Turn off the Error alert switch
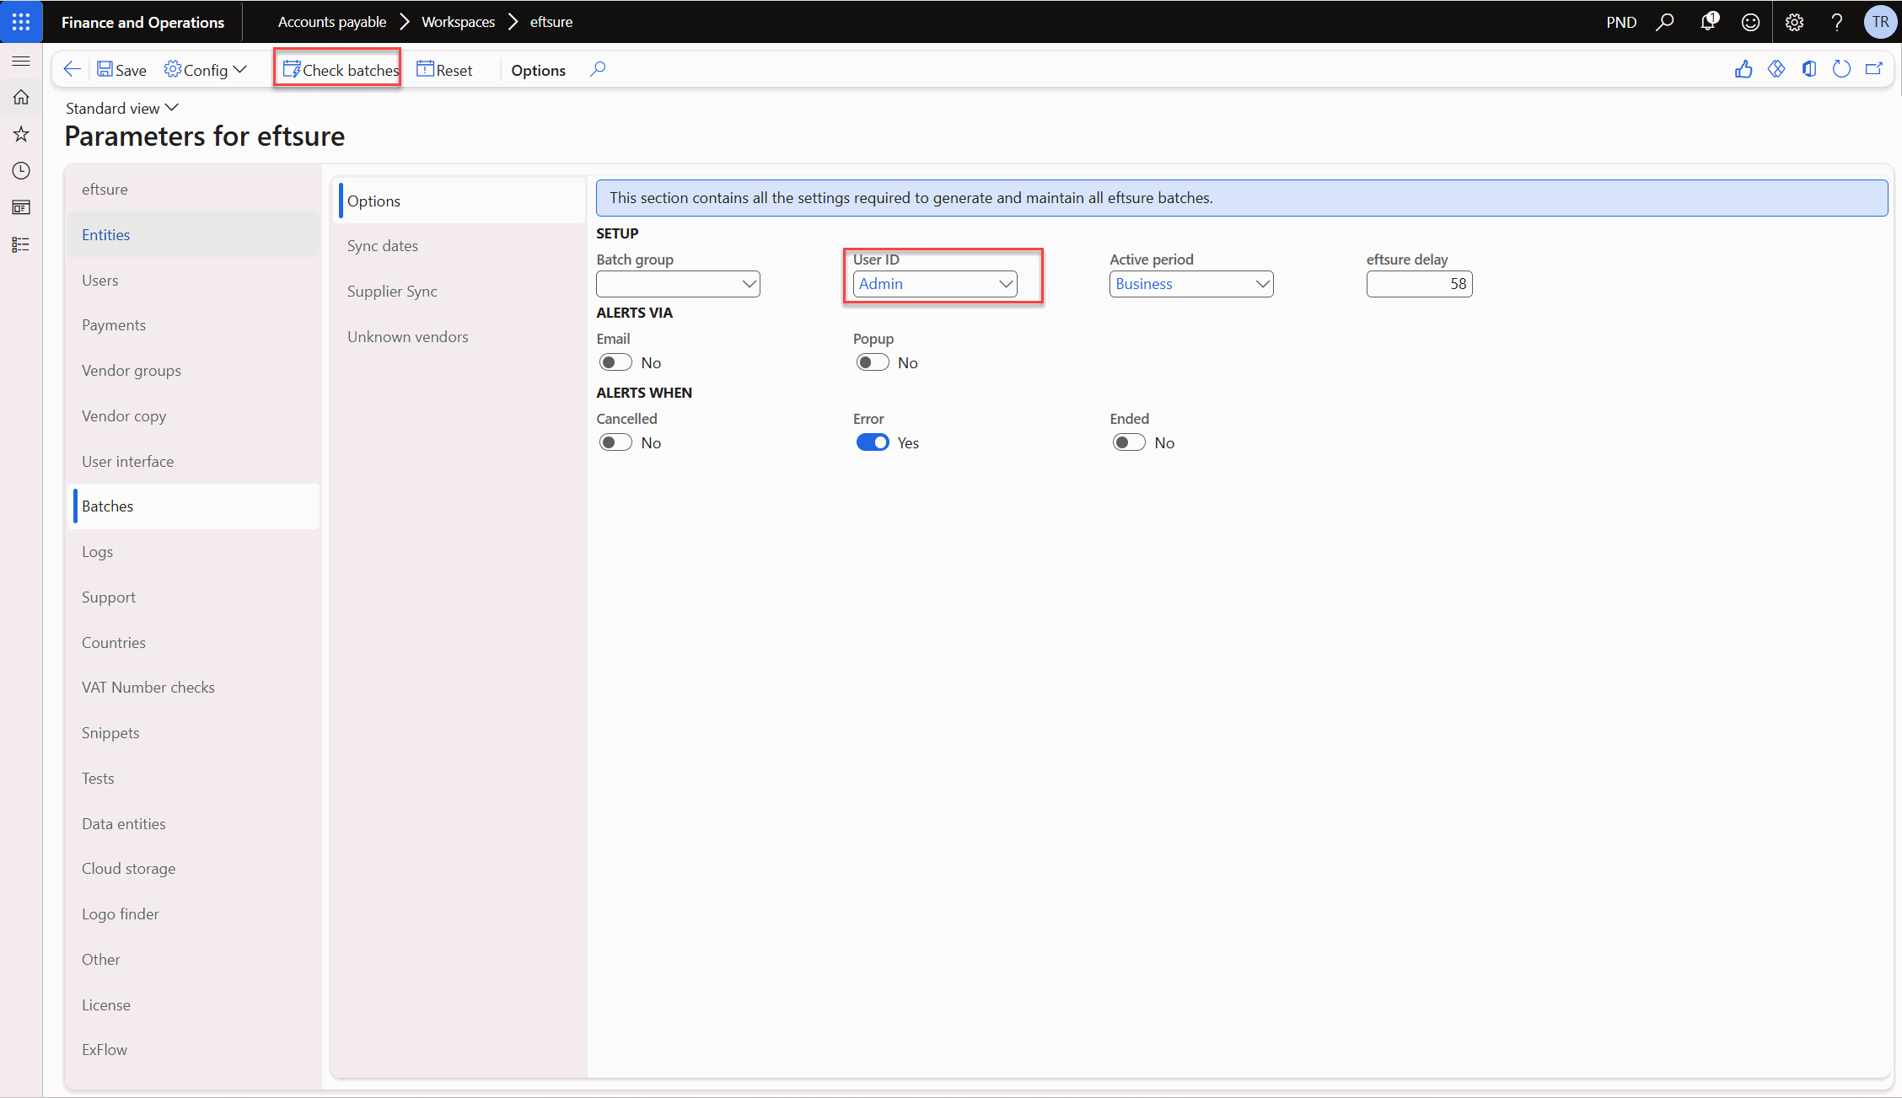 pos(873,442)
